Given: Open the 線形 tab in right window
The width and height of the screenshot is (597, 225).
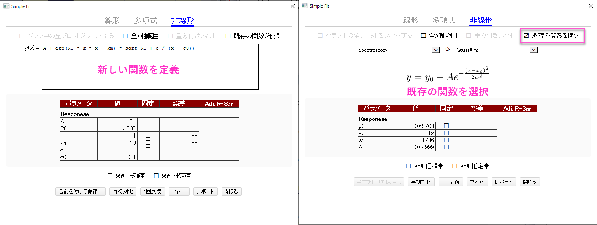Looking at the screenshot, I should pos(410,20).
